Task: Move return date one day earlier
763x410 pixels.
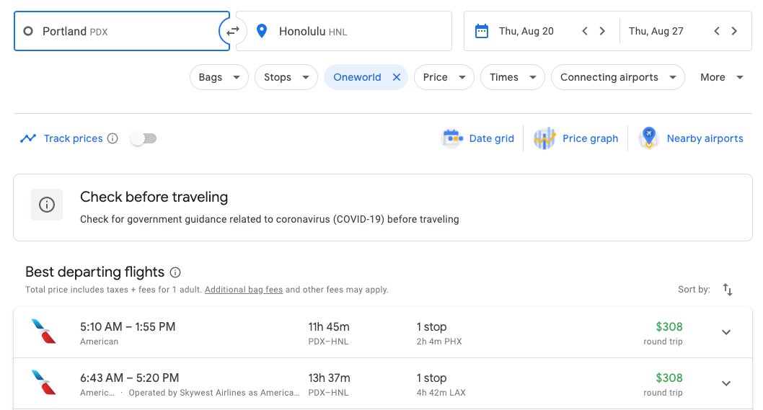Action: (x=717, y=31)
